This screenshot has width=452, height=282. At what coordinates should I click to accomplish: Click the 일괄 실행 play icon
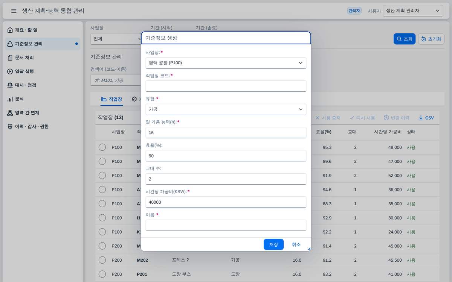tap(10, 71)
